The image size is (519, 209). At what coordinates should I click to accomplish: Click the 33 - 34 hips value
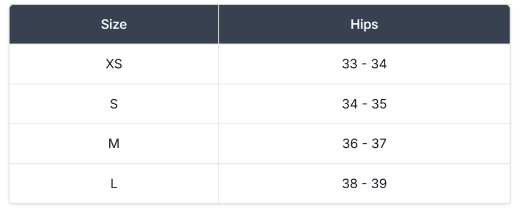364,64
